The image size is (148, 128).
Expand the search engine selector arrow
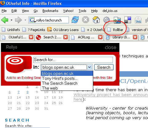35,22
